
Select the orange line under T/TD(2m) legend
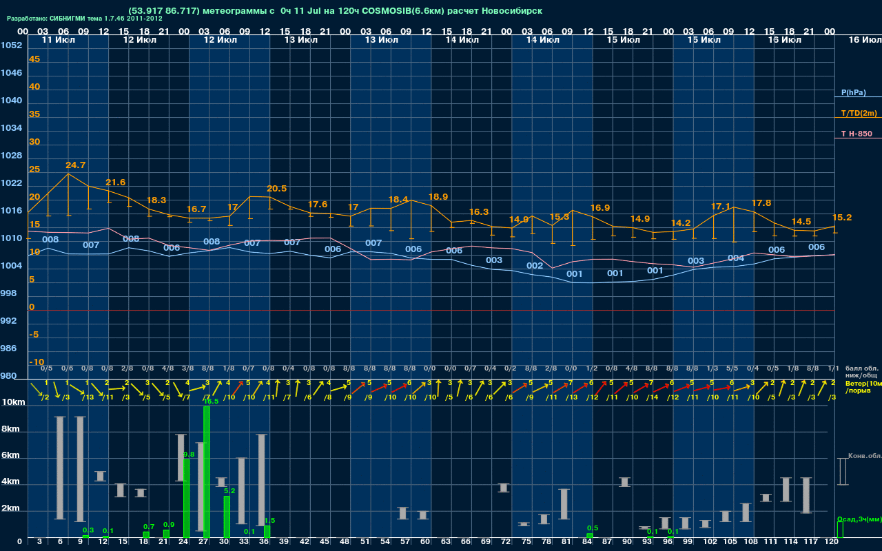tap(858, 118)
